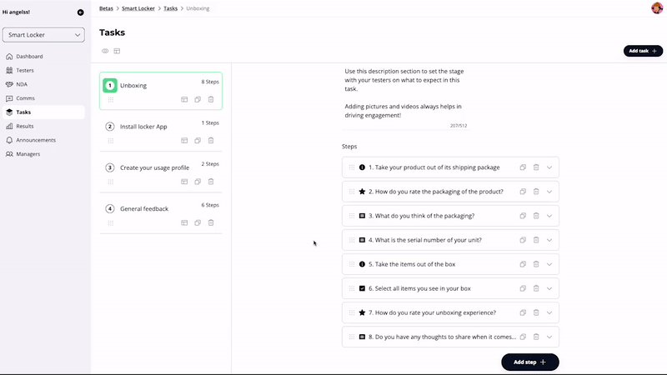Collapse sidebar with round arrow icon
Viewport: 667px width, 375px height.
(80, 12)
